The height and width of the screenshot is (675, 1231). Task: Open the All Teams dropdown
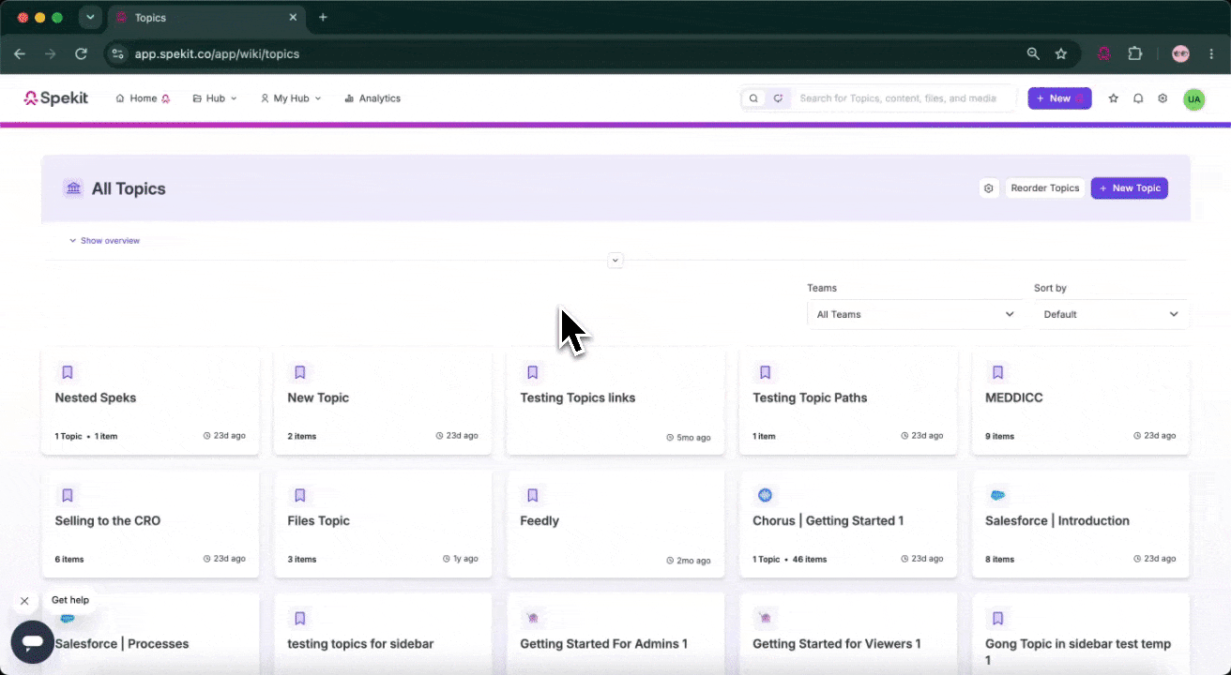coord(915,314)
